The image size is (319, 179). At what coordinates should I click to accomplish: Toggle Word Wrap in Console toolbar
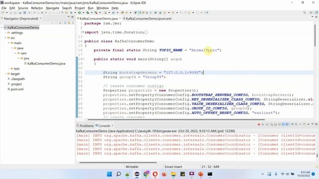280,124
